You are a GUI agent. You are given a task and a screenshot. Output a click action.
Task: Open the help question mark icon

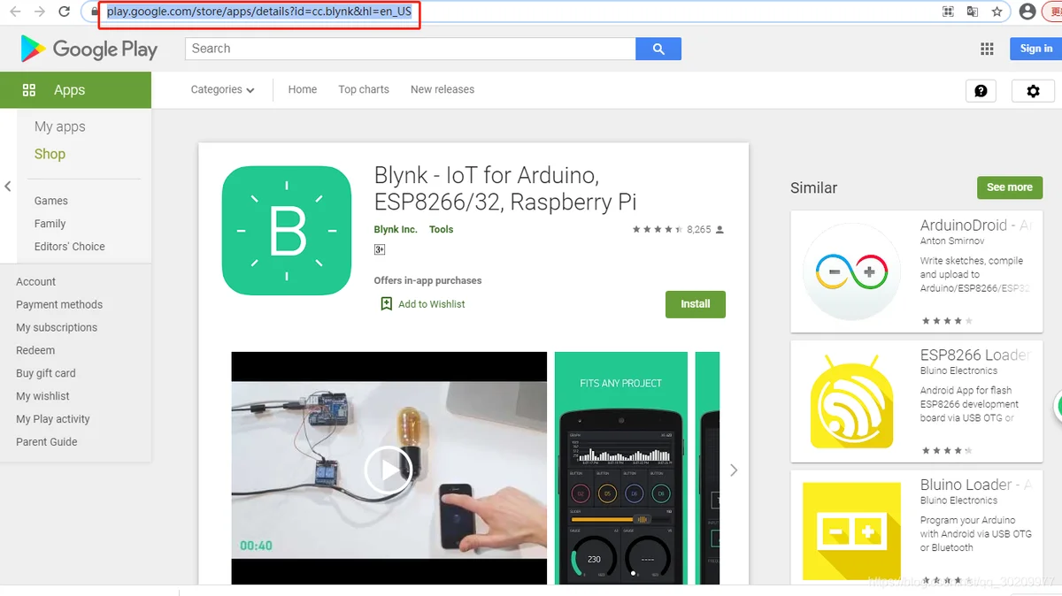(x=981, y=90)
